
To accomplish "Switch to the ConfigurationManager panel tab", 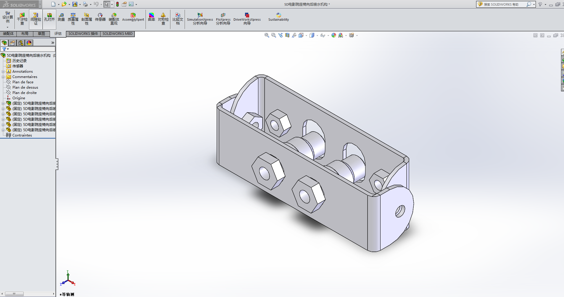I will [x=21, y=43].
